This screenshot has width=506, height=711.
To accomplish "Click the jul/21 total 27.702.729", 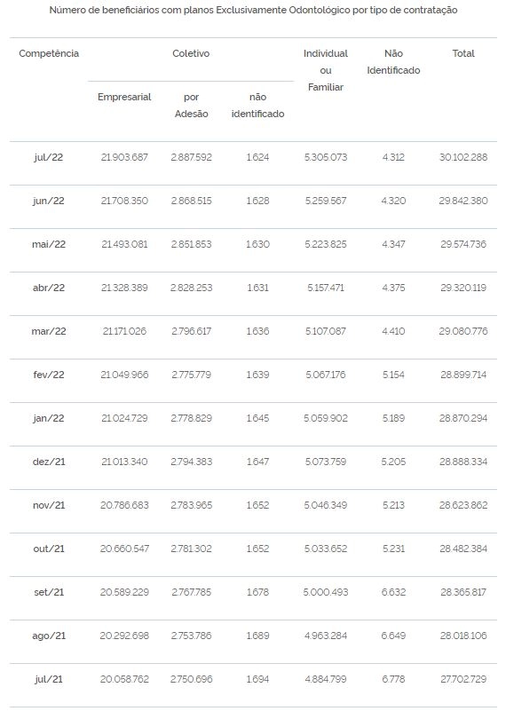I will coord(463,680).
